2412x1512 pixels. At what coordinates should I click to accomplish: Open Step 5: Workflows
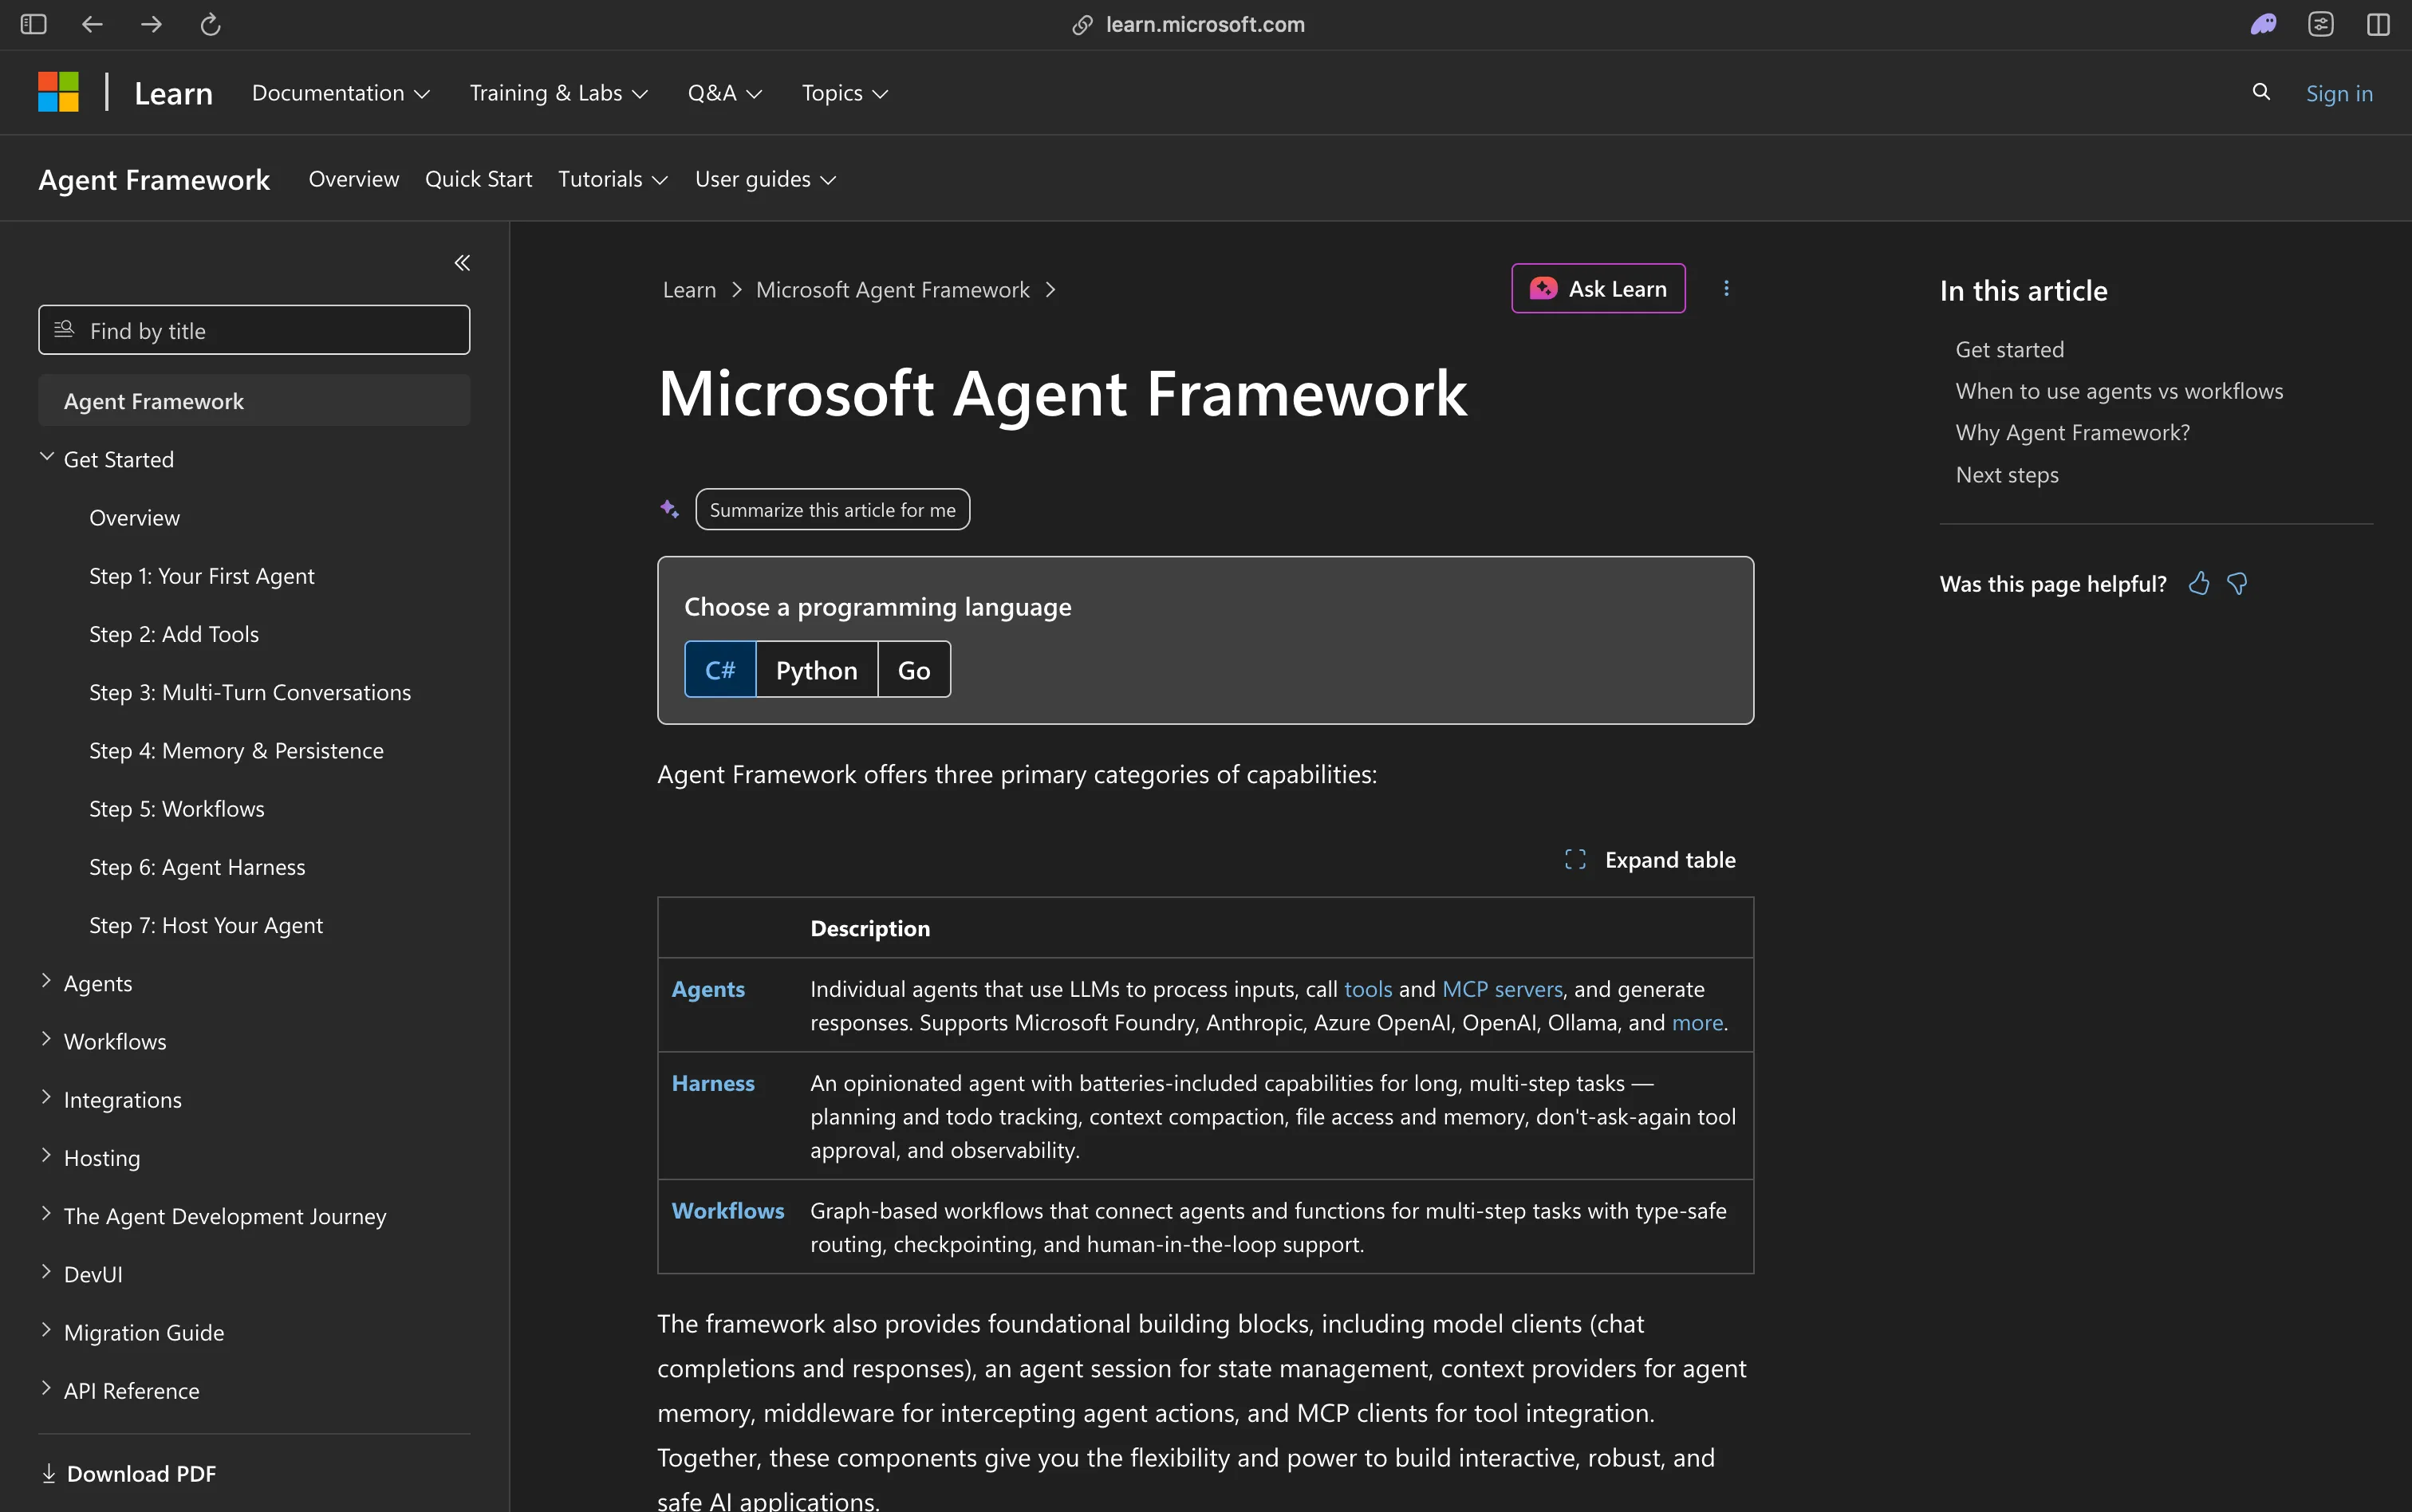click(x=177, y=809)
